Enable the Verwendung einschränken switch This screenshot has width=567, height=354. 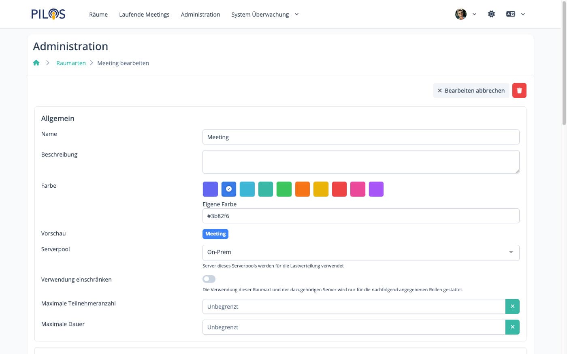[209, 279]
